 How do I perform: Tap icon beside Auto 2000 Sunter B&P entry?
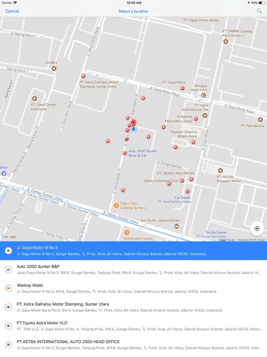tap(9, 270)
